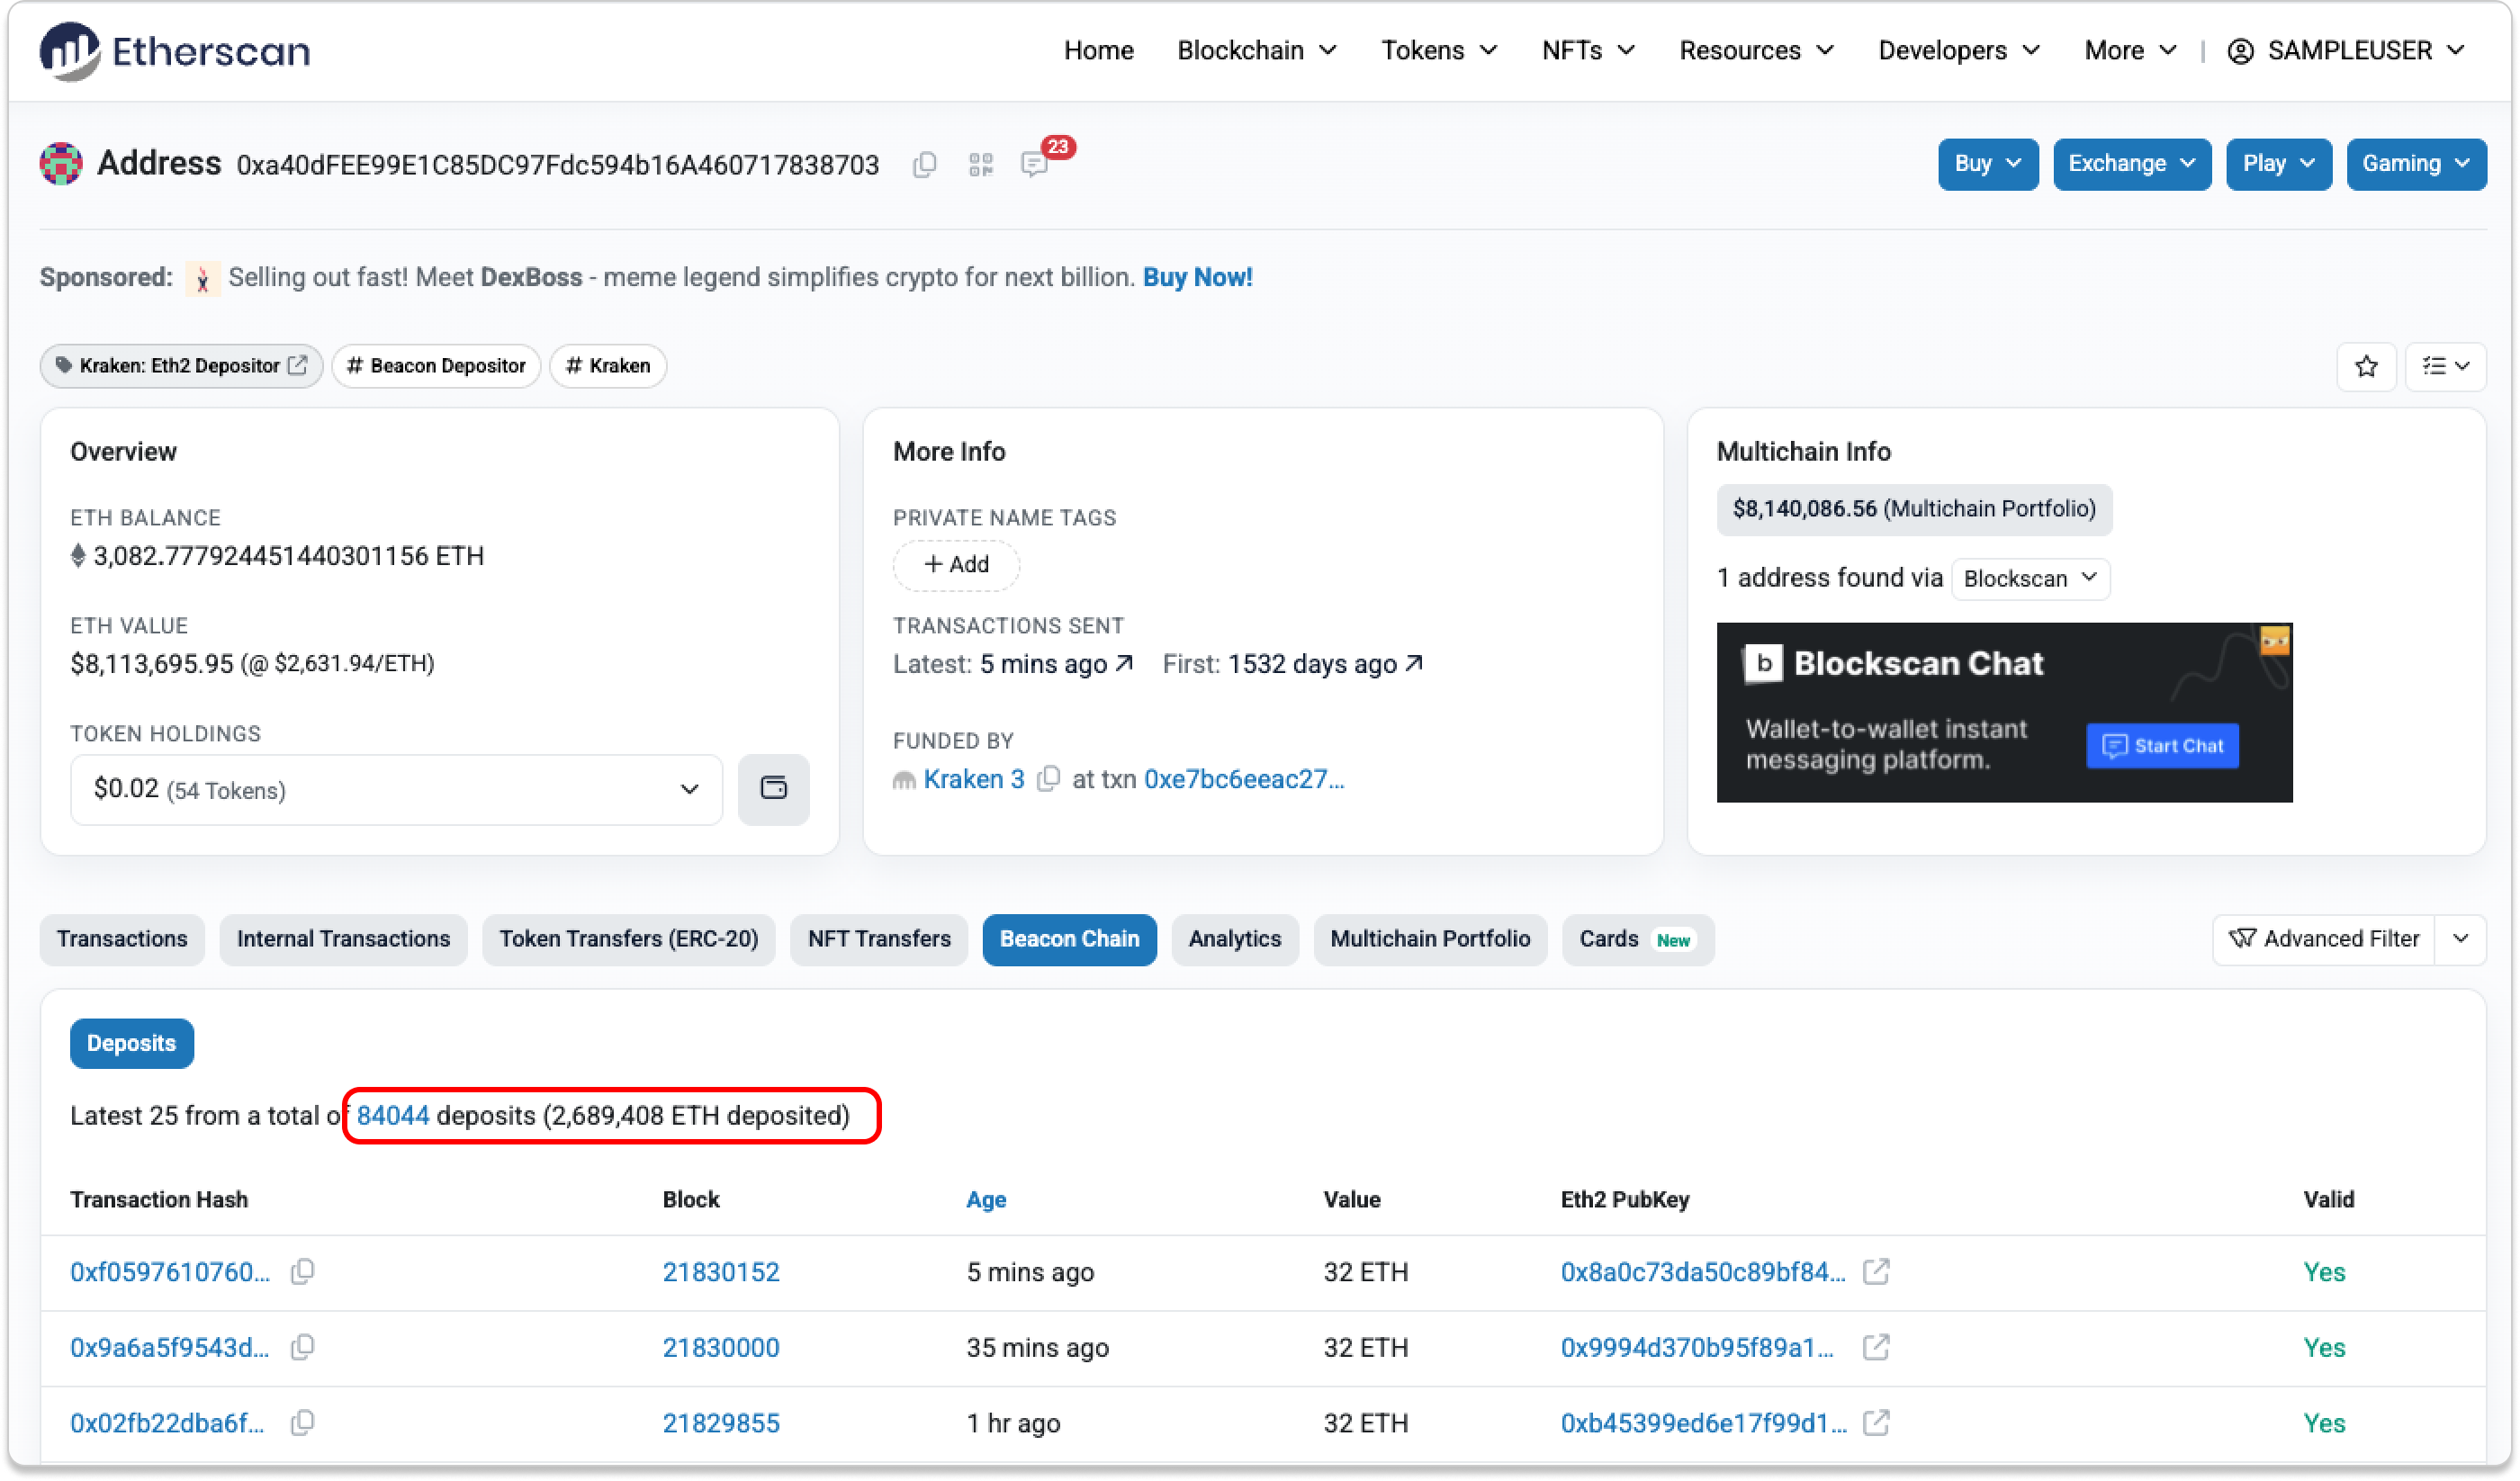
Task: Open the Kraken: Eth2 Depositor tag
Action: pyautogui.click(x=181, y=366)
